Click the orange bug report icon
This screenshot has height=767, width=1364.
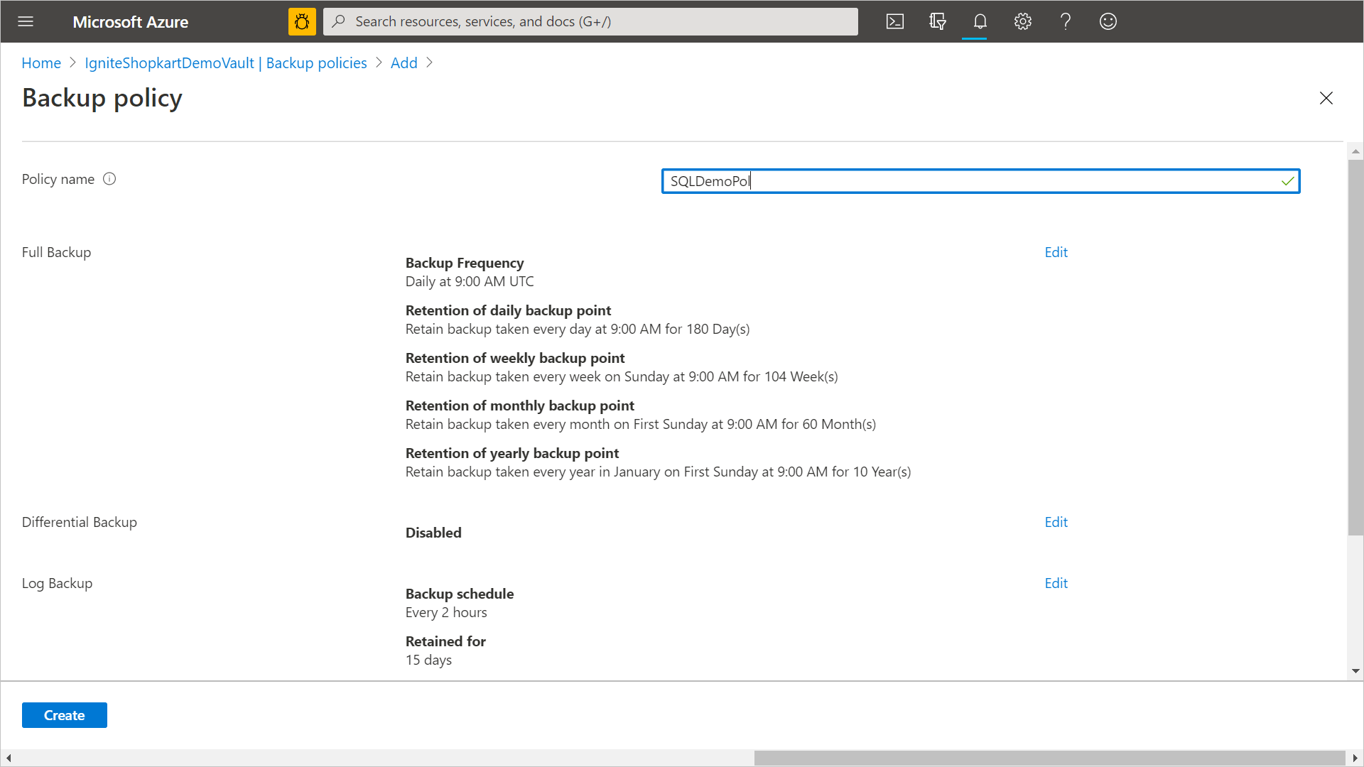tap(302, 21)
